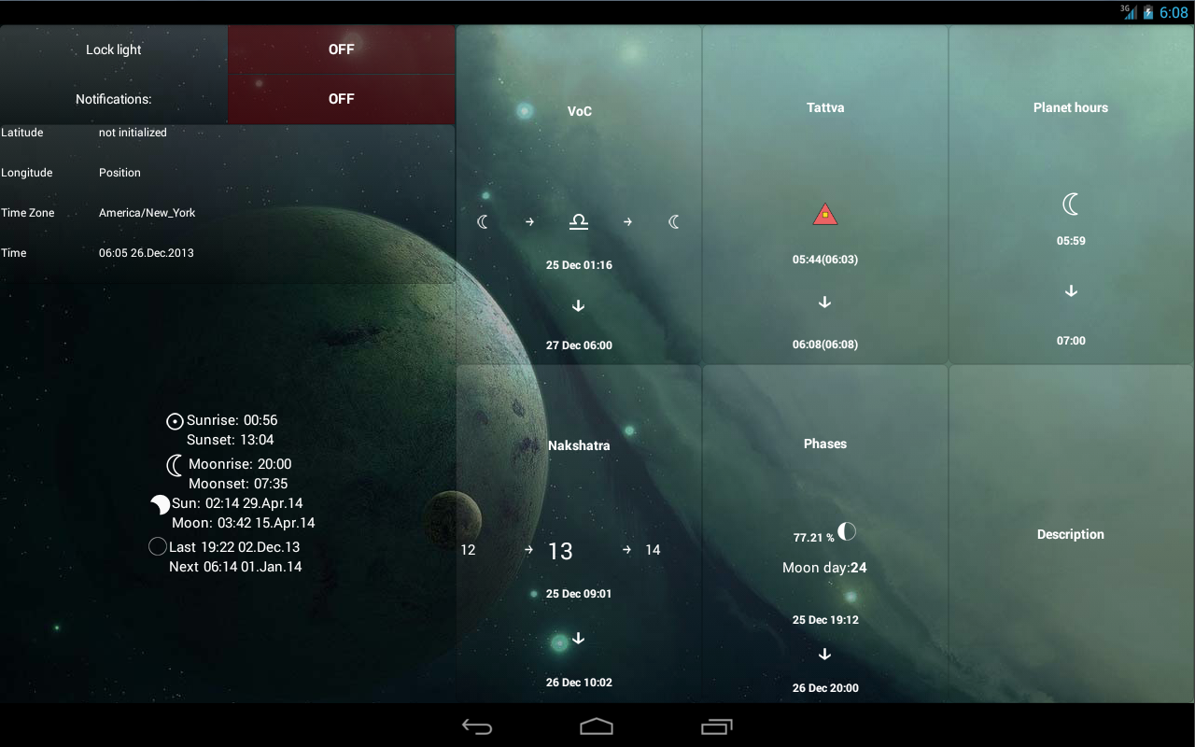Tap the 'Moon day:24' text in Phases
This screenshot has height=747, width=1195.
coord(824,568)
